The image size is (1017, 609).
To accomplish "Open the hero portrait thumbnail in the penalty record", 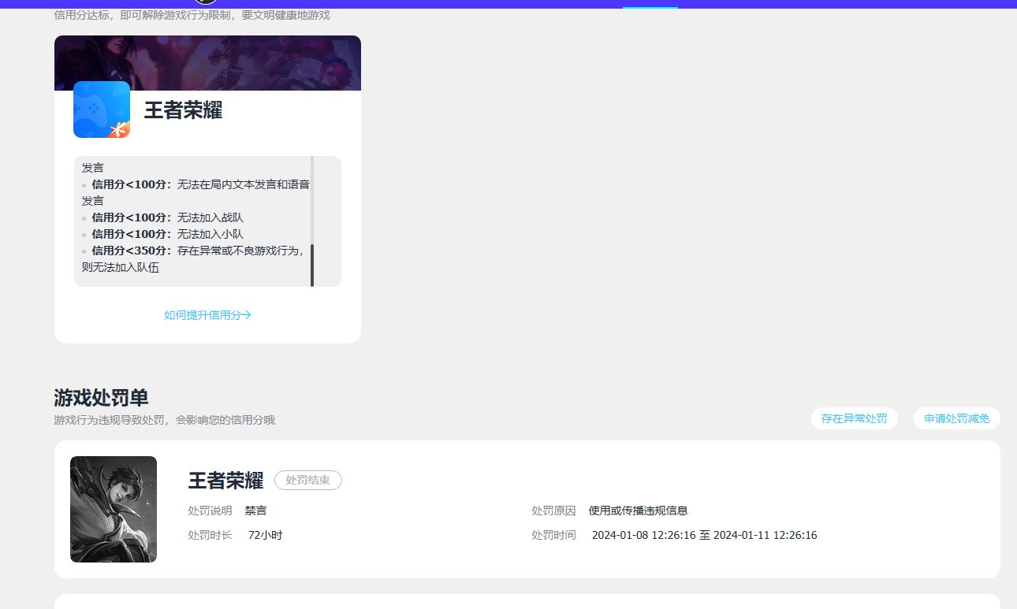I will [x=114, y=509].
